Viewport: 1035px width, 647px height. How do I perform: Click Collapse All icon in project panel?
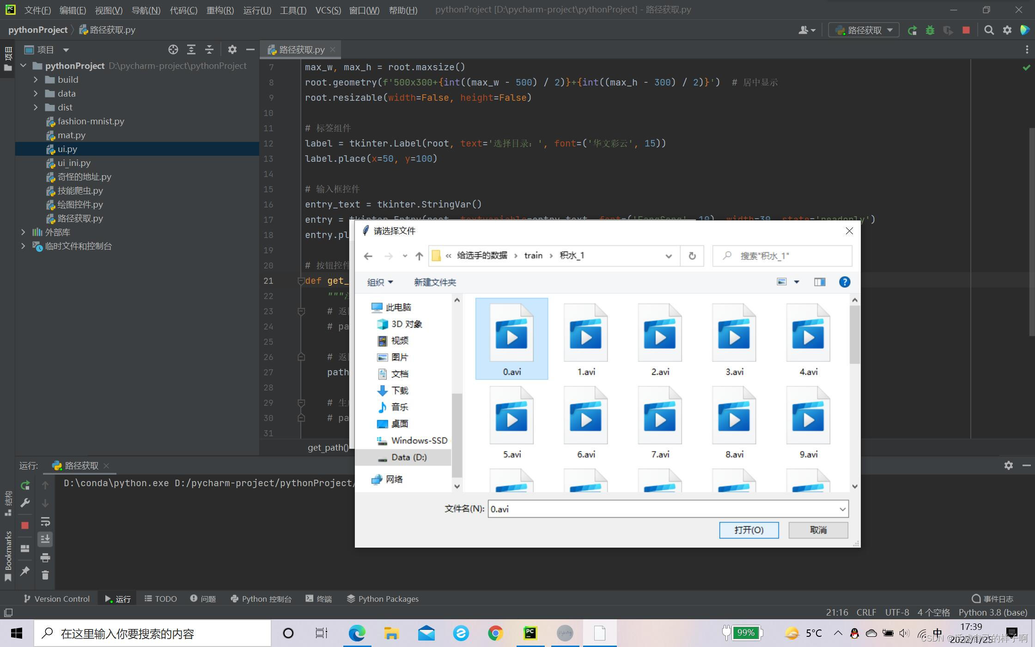pyautogui.click(x=209, y=49)
